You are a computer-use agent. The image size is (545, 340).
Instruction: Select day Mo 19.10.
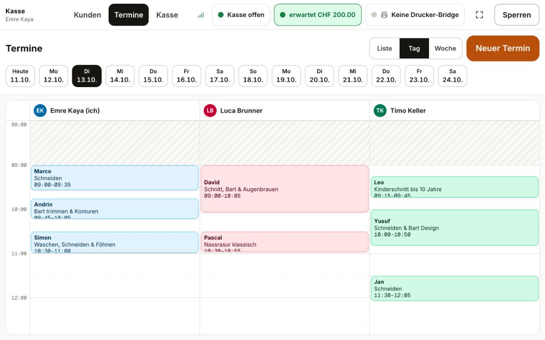[x=286, y=75]
